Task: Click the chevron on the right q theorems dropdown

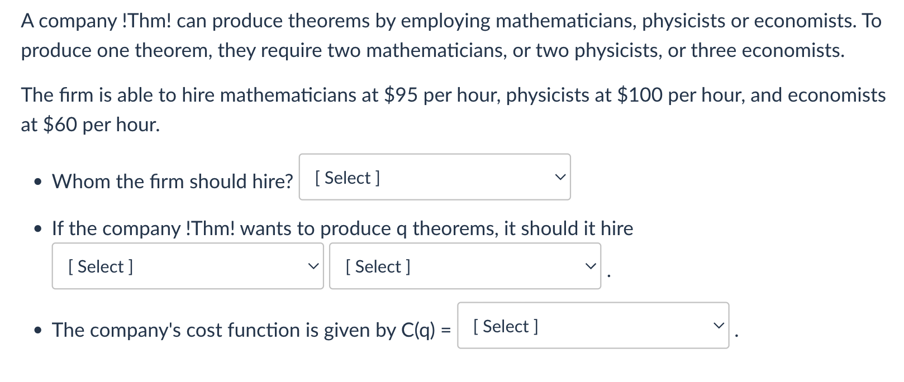Action: [591, 266]
